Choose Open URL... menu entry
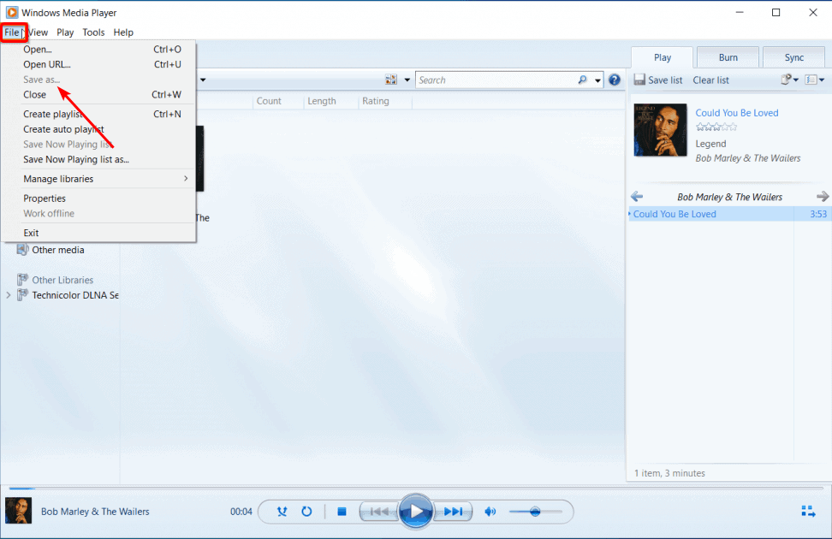The width and height of the screenshot is (832, 539). (98, 64)
